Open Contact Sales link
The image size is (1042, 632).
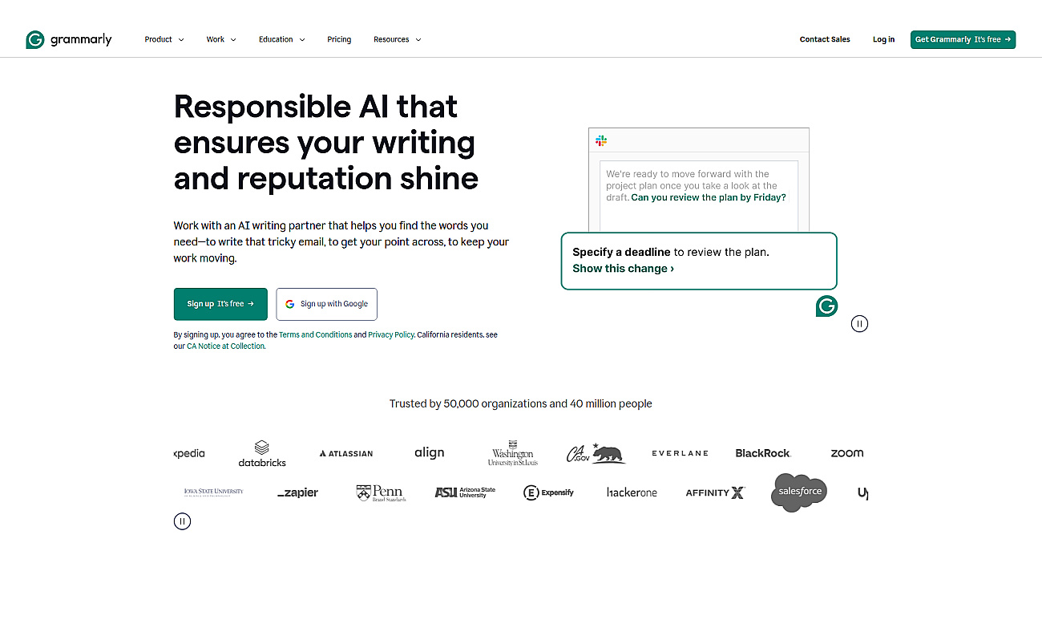(825, 39)
